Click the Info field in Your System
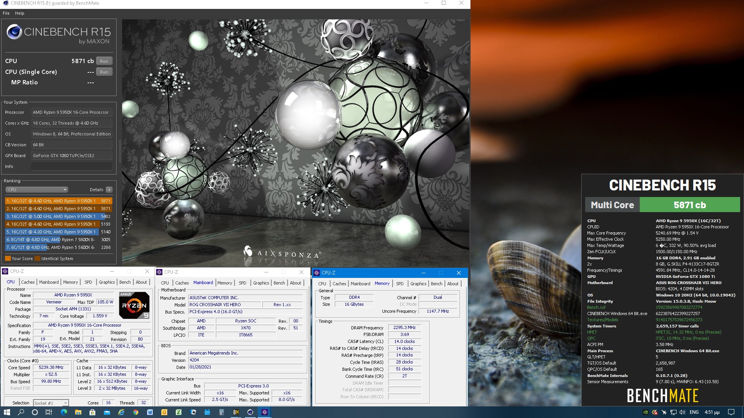The height and width of the screenshot is (418, 744). [72, 166]
